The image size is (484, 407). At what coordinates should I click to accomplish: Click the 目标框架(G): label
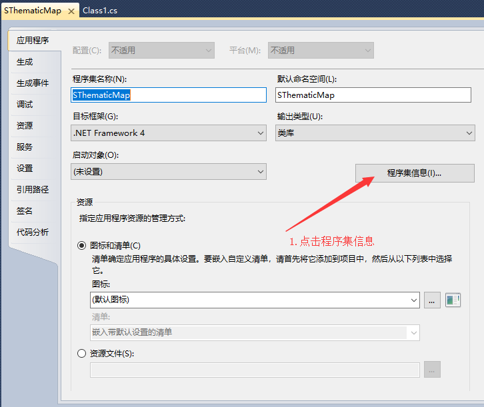click(95, 117)
